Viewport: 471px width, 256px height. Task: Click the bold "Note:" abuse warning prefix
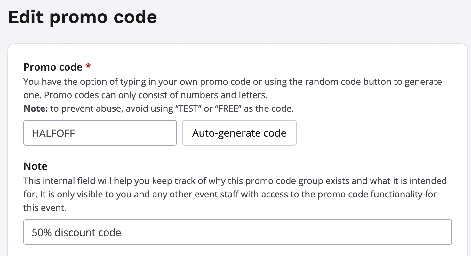[36, 109]
